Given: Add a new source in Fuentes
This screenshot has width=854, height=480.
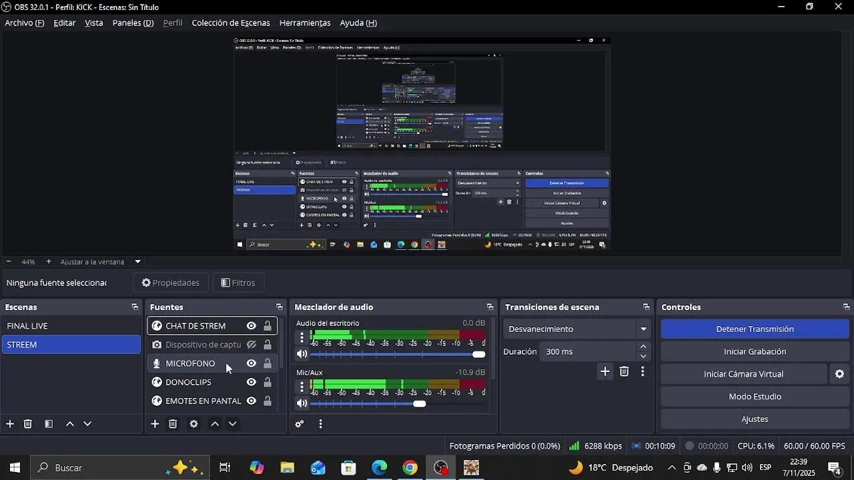Looking at the screenshot, I should click(x=155, y=424).
